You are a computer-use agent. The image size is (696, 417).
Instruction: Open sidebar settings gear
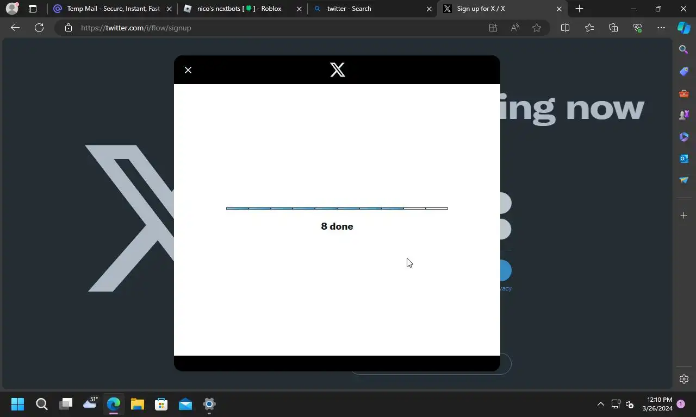(684, 379)
